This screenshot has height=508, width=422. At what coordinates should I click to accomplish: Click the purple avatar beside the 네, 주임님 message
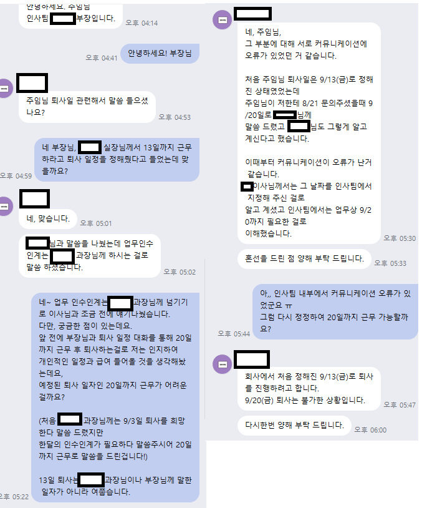tap(222, 20)
